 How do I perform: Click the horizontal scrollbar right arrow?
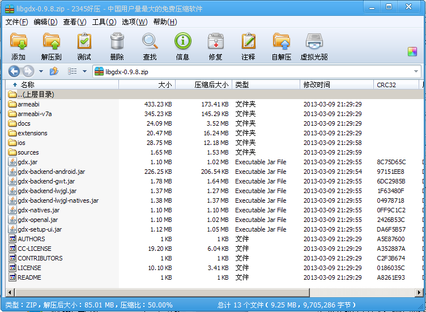tap(419, 292)
